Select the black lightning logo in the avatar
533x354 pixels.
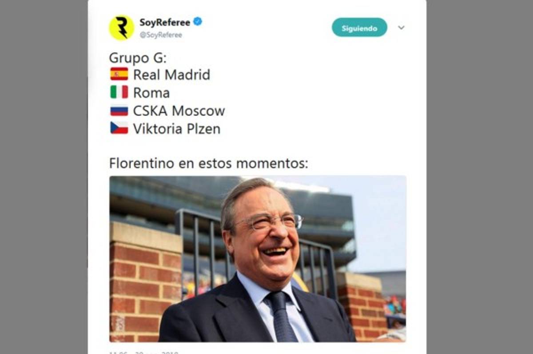pyautogui.click(x=123, y=26)
